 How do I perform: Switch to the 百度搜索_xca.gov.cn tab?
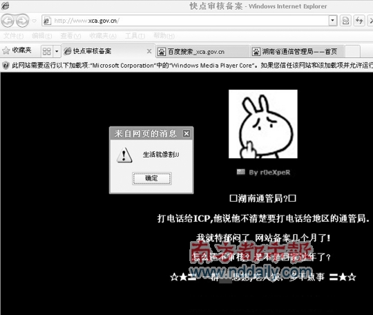202,52
